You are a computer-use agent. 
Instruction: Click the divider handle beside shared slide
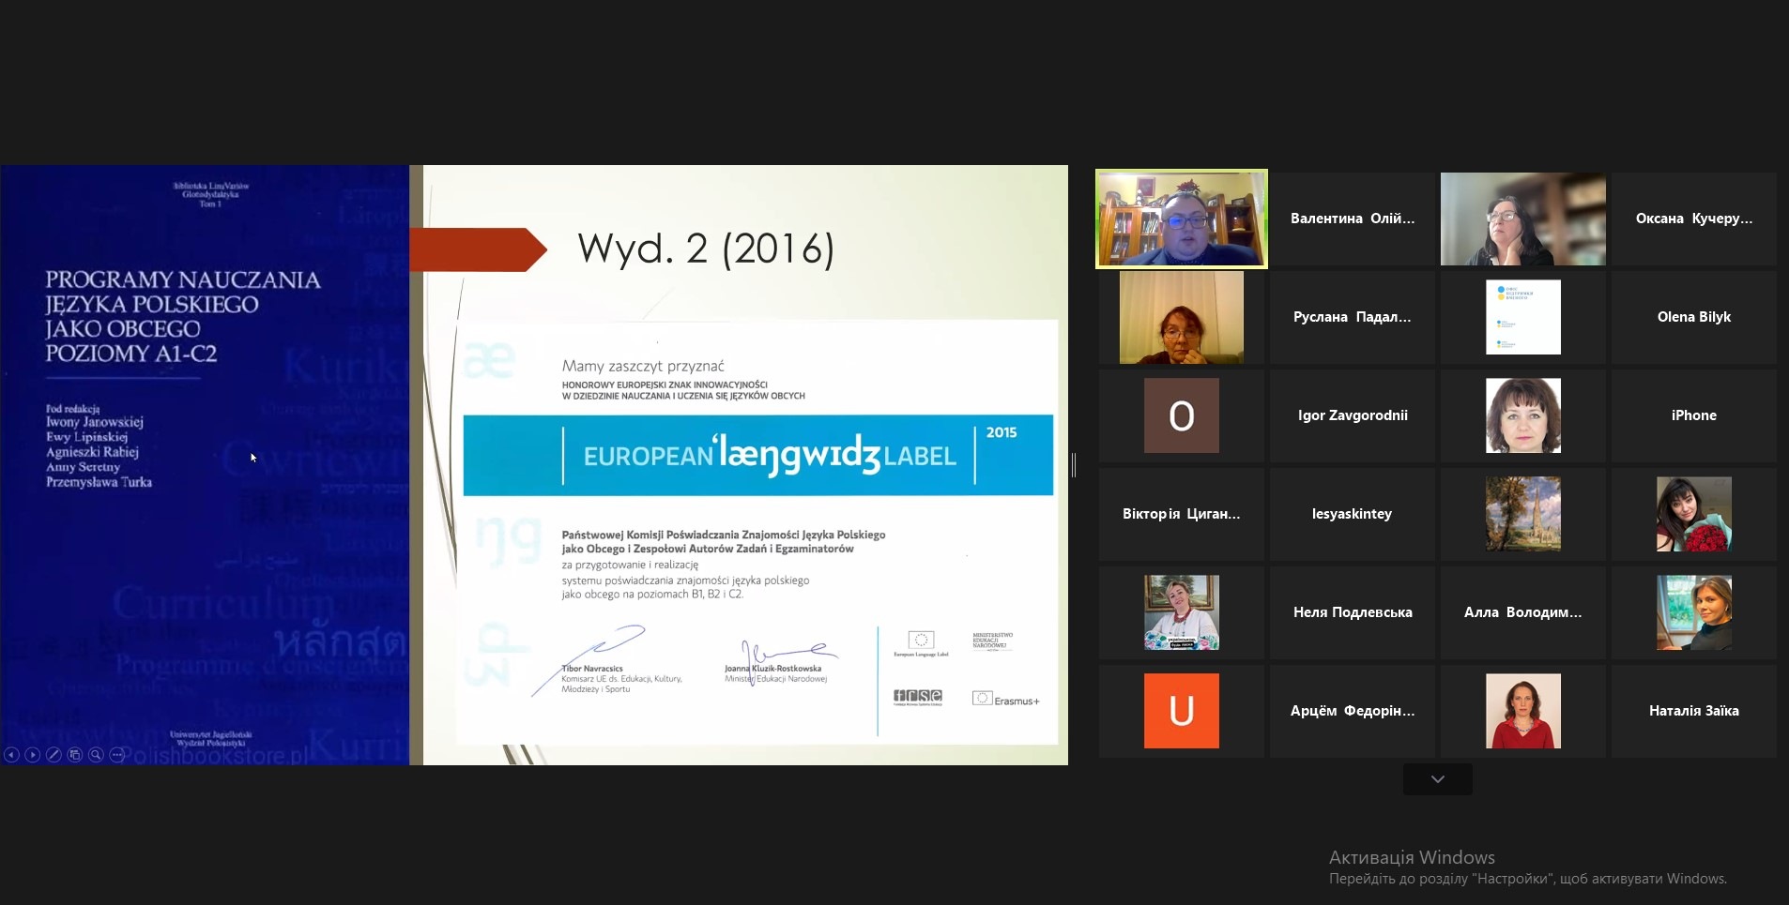(1073, 464)
